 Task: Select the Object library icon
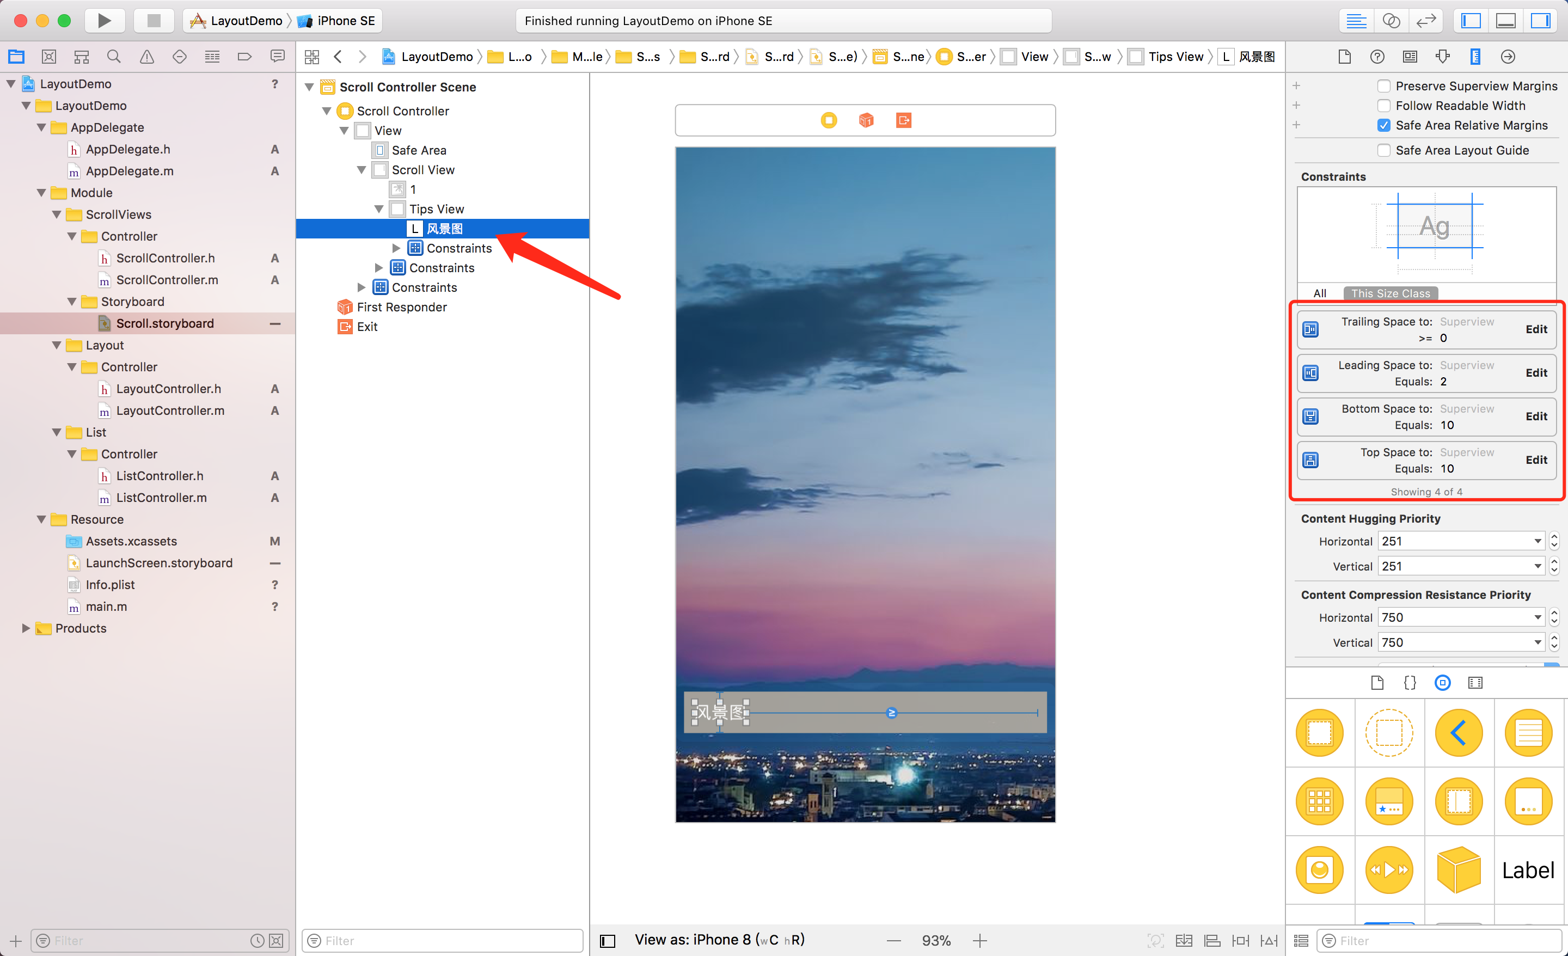click(1442, 682)
